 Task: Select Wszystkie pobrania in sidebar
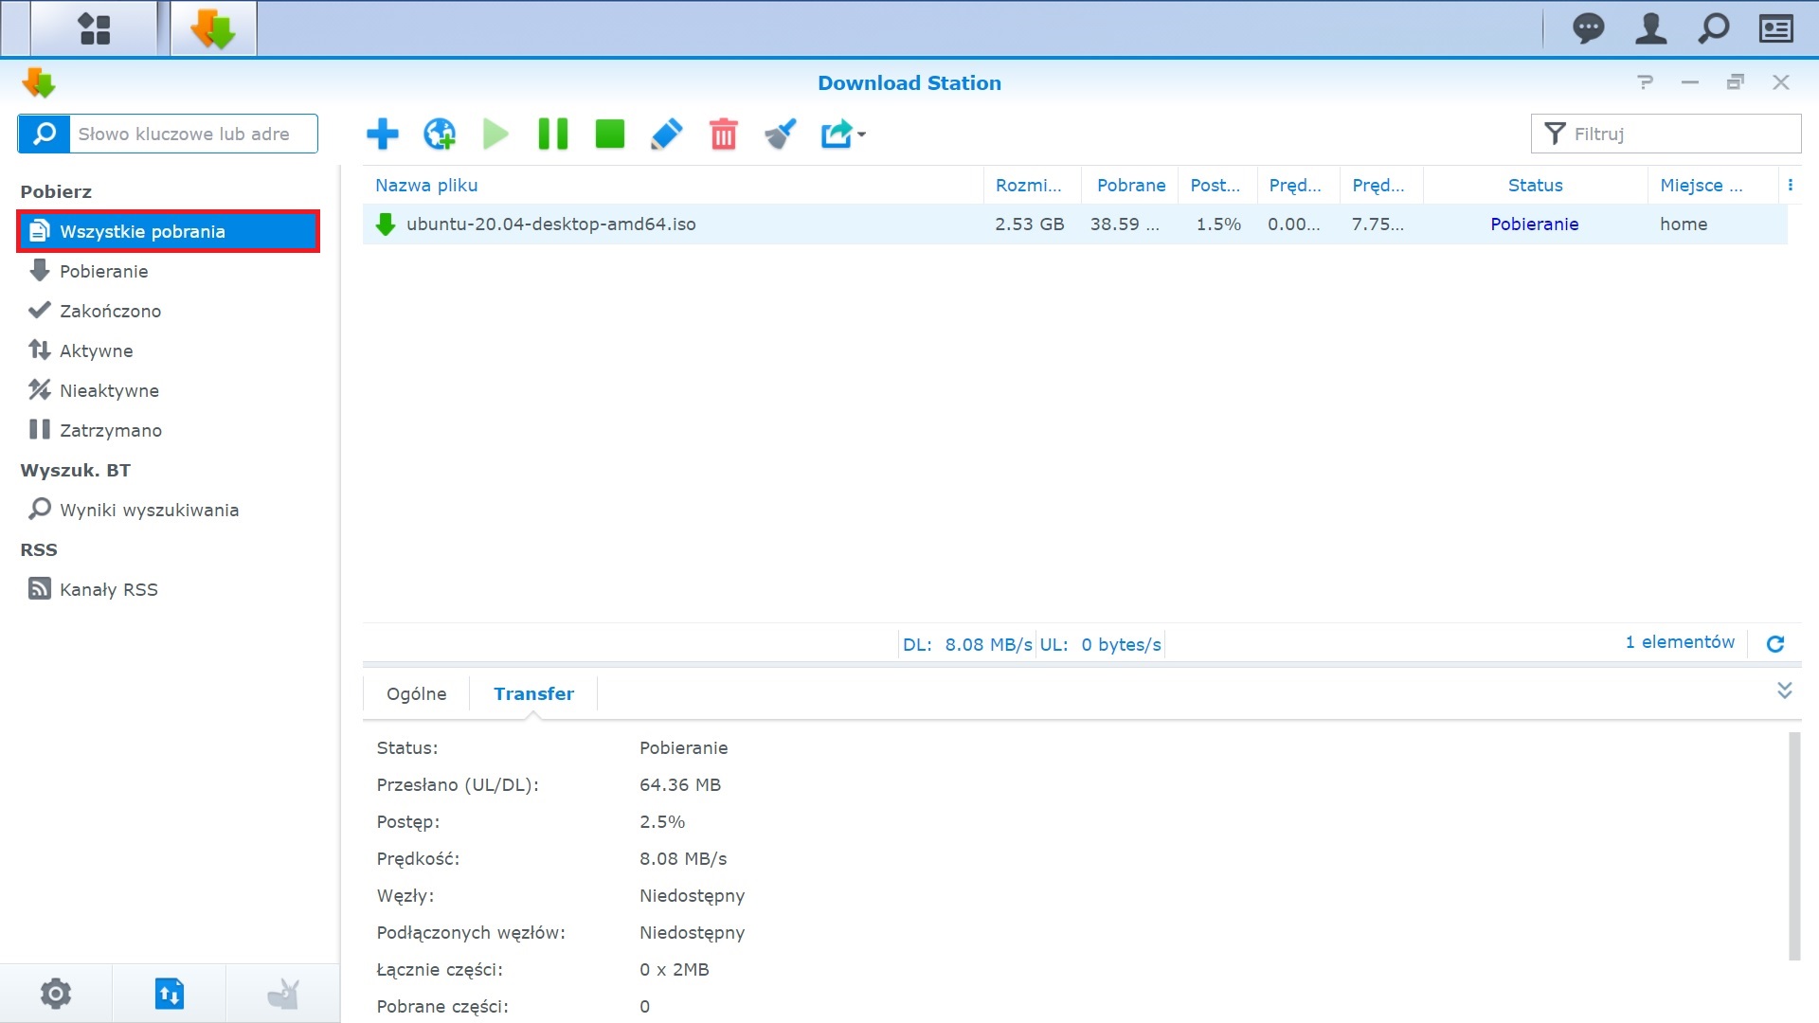(169, 231)
